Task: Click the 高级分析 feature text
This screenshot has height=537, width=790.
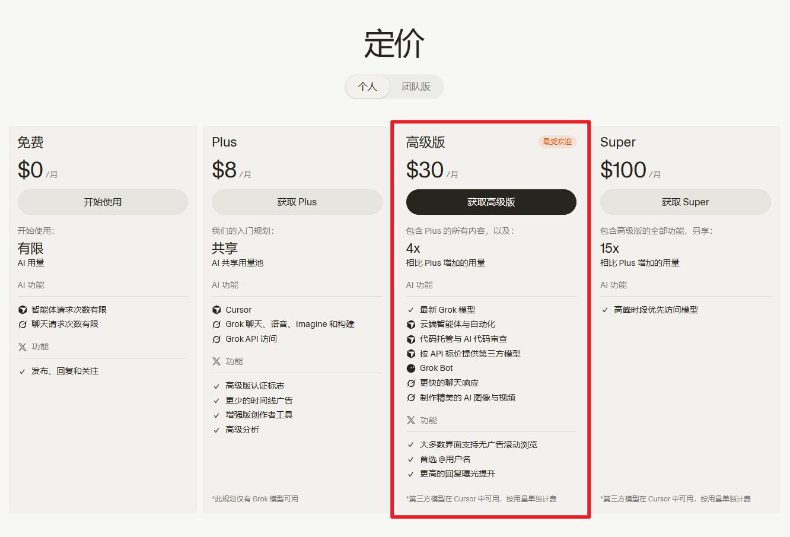Action: point(242,430)
